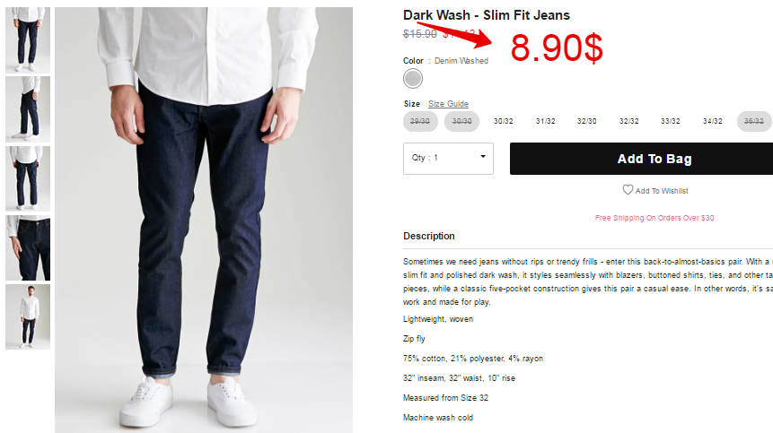This screenshot has height=433, width=773.
Task: Click the Free Shipping promo text
Action: tap(654, 218)
